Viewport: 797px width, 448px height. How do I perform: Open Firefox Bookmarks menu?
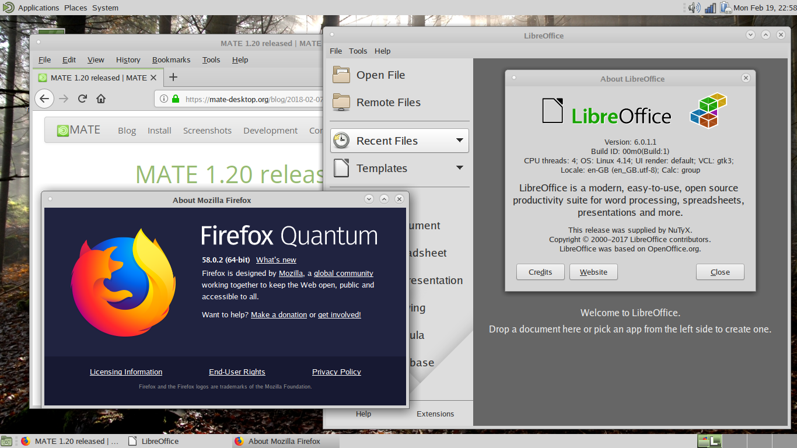pos(172,60)
